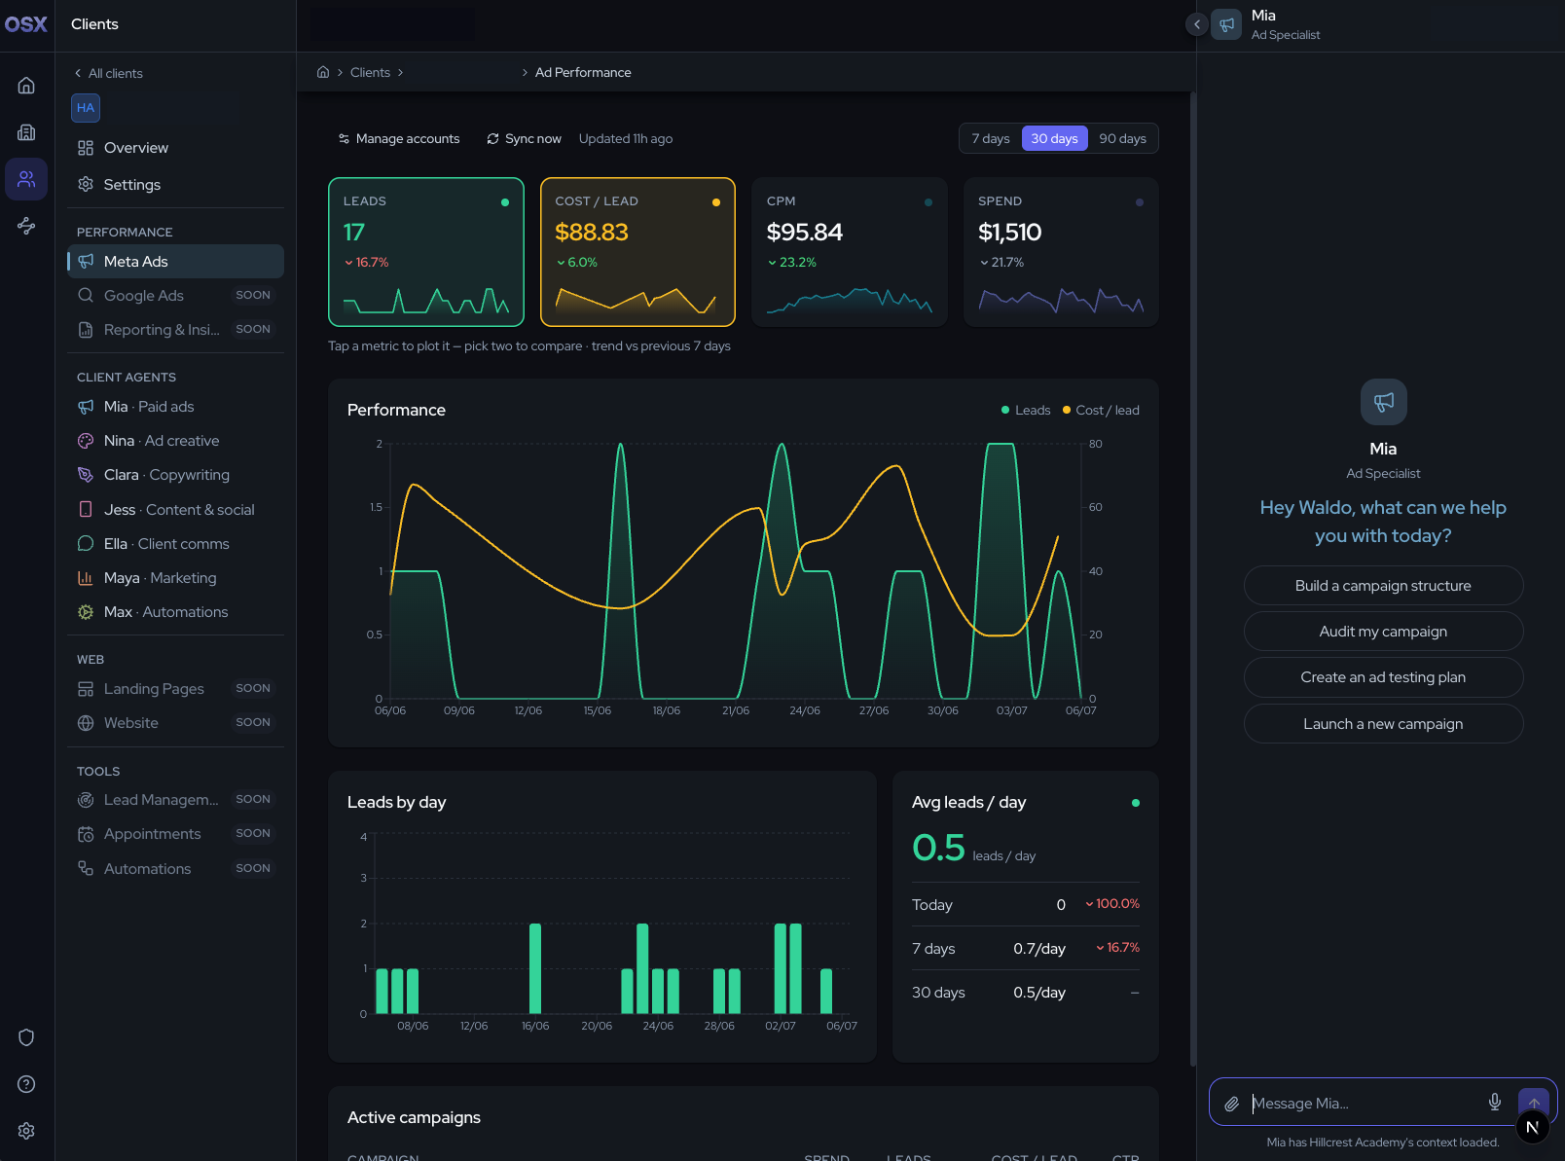Select the clients people icon in rail
The width and height of the screenshot is (1565, 1161).
coord(26,179)
